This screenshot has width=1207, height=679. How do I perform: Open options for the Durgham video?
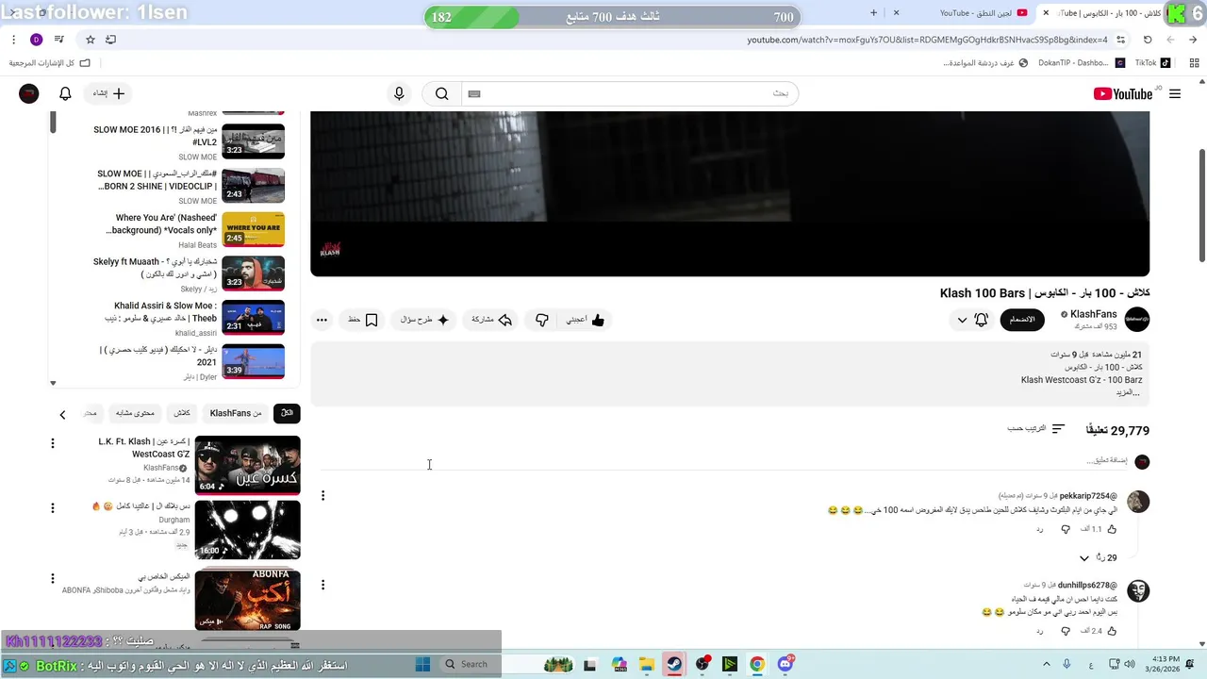pyautogui.click(x=53, y=508)
